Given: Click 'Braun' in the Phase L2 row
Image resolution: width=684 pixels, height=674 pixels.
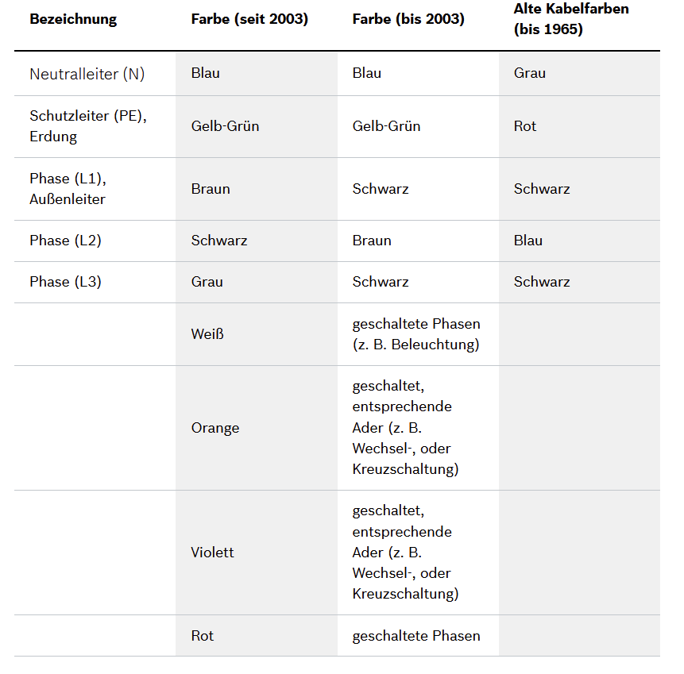Looking at the screenshot, I should 372,241.
